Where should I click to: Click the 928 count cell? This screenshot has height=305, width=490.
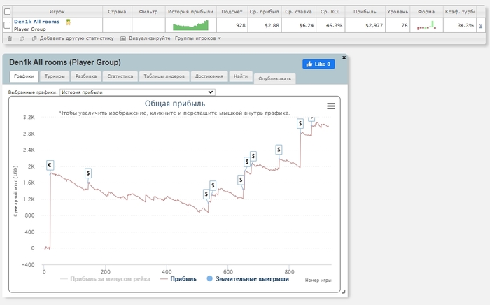241,26
